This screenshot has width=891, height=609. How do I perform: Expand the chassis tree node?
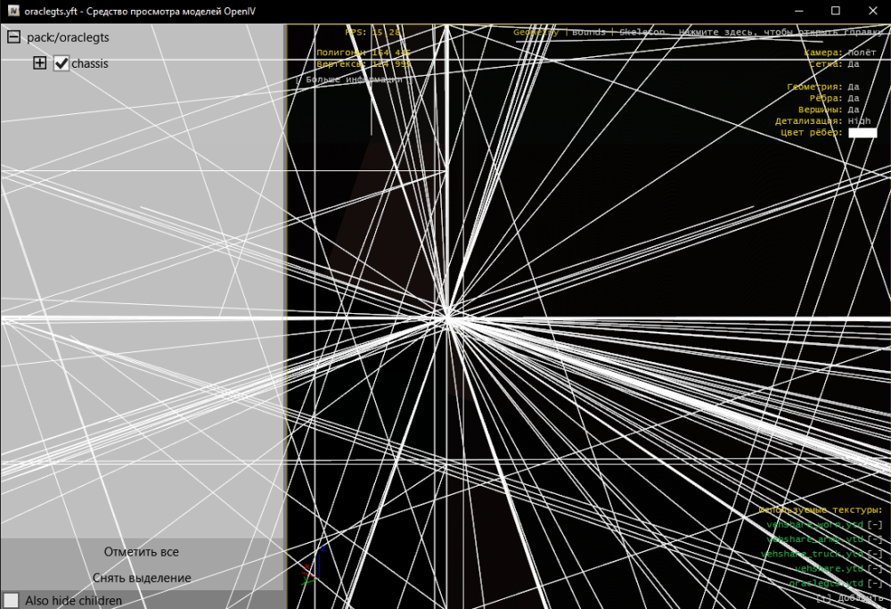point(39,63)
